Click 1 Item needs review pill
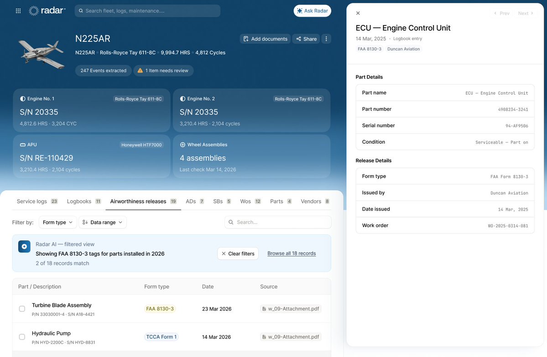 coord(163,70)
